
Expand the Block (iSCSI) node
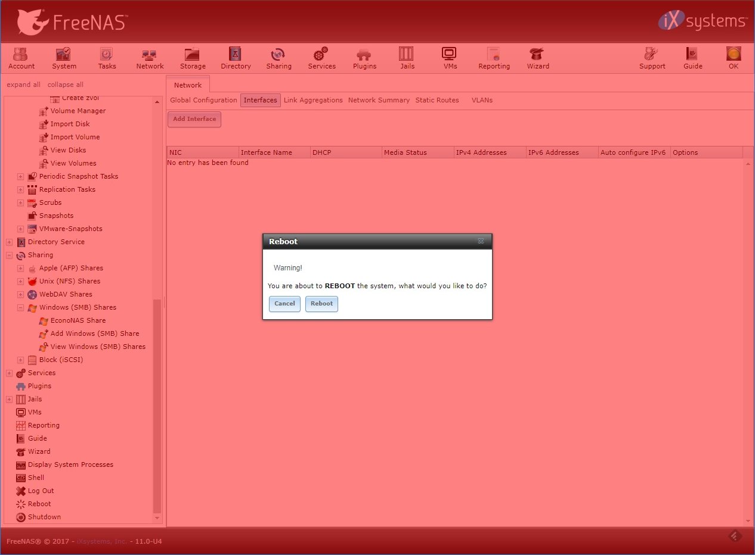pyautogui.click(x=20, y=360)
